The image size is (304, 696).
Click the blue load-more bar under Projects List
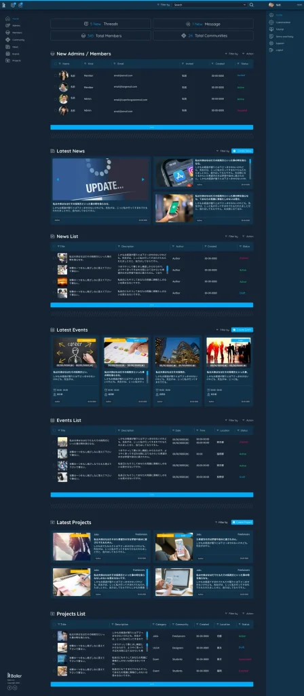[152, 684]
